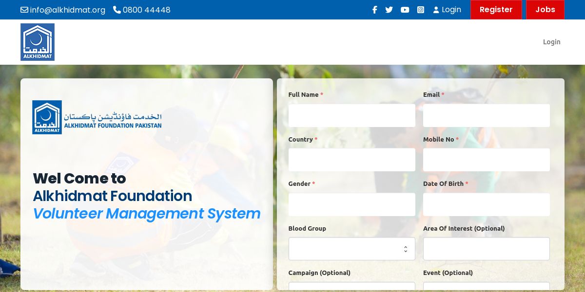The width and height of the screenshot is (585, 292).
Task: Focus the Email input field
Action: (x=487, y=115)
